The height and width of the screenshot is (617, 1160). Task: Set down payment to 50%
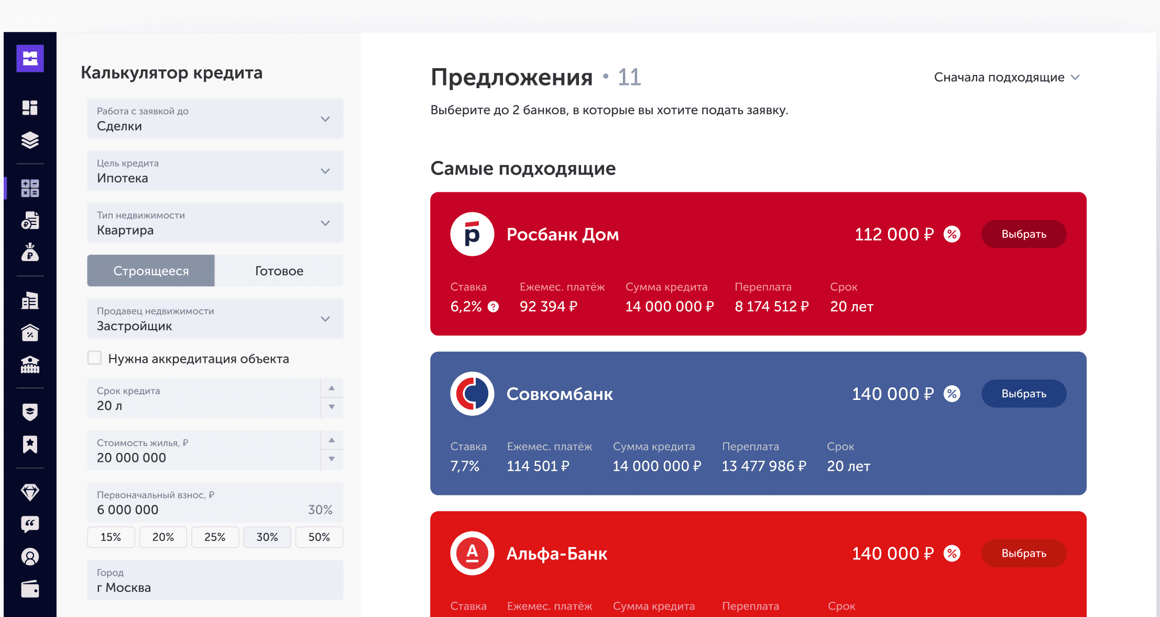(319, 537)
